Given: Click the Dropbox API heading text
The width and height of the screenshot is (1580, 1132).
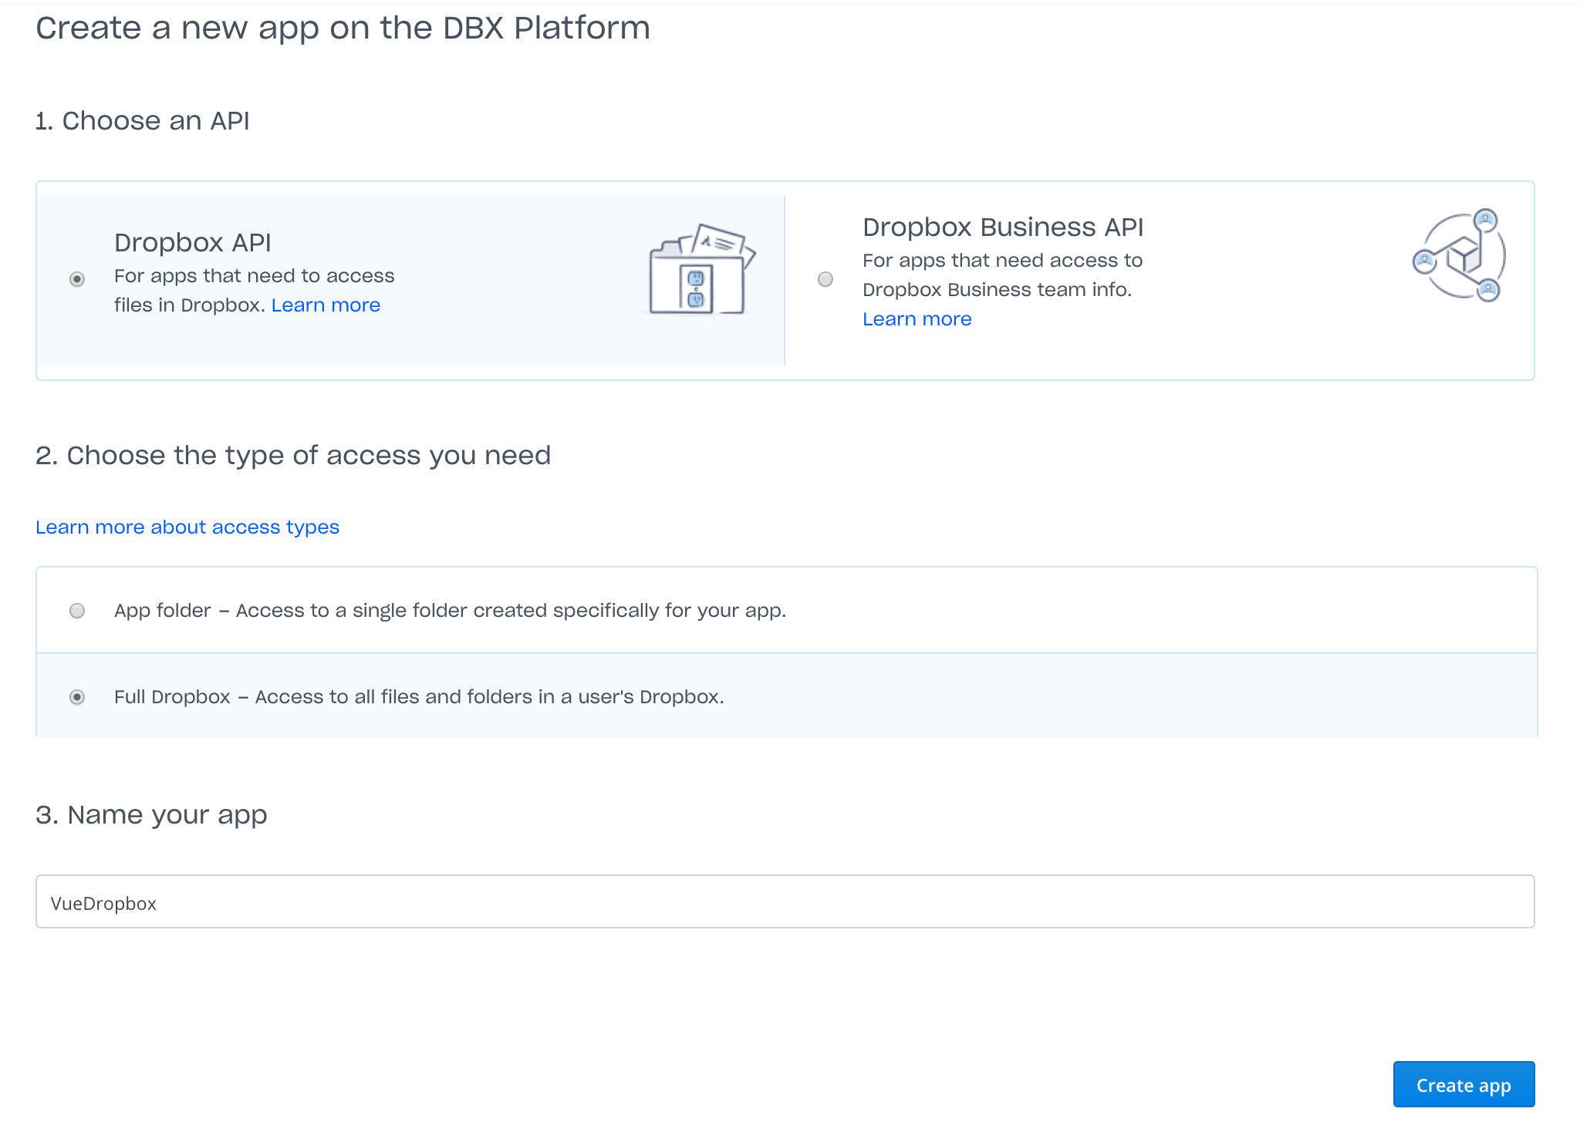Looking at the screenshot, I should tap(192, 241).
